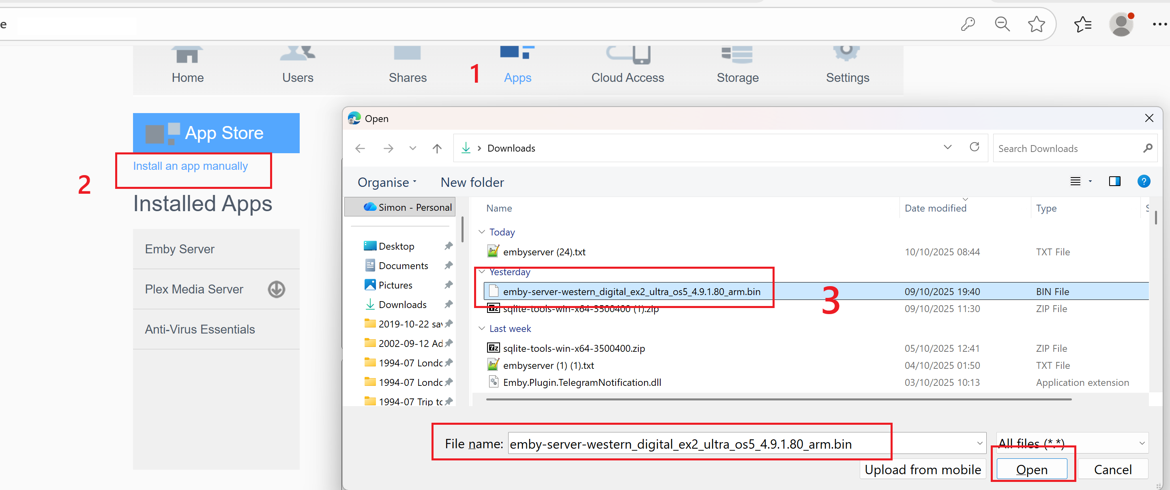Click the browser profile avatar icon
This screenshot has height=490, width=1170.
1121,24
